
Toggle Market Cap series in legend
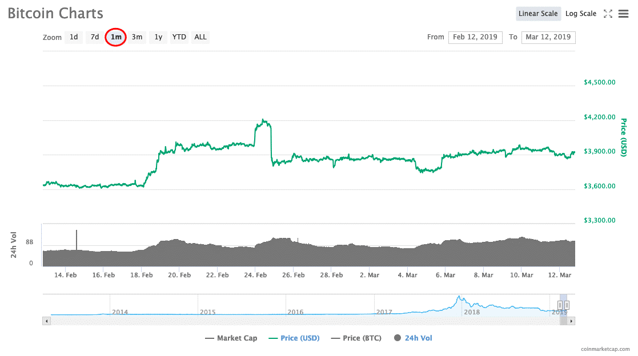pyautogui.click(x=231, y=338)
